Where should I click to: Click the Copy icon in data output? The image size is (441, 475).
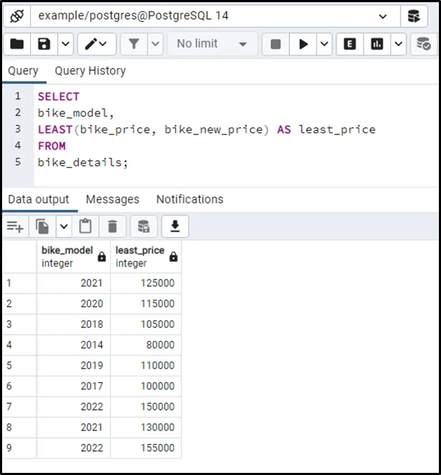tap(42, 227)
